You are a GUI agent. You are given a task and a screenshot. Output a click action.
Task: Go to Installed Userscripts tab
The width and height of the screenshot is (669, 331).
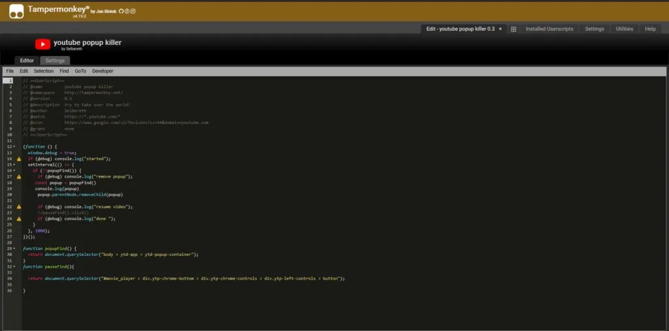pos(549,29)
